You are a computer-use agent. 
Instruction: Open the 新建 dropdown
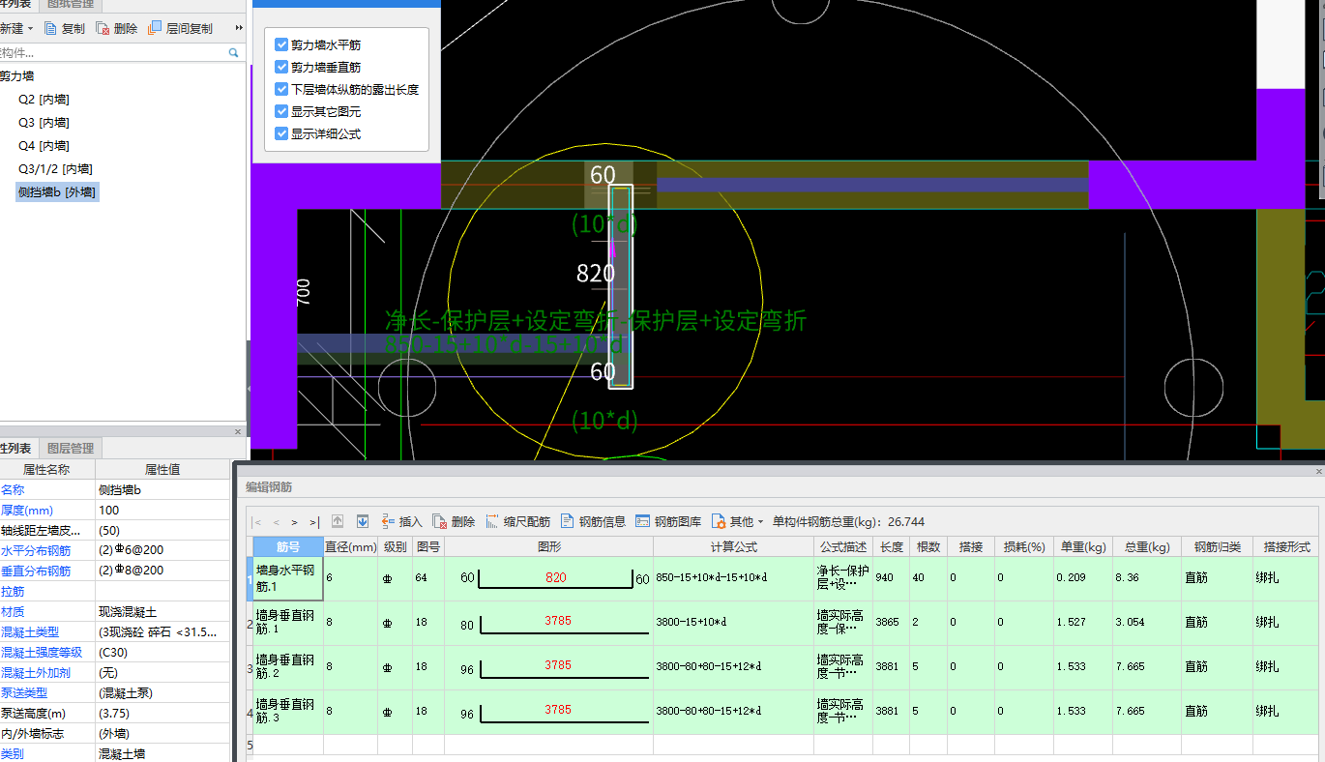coord(15,29)
